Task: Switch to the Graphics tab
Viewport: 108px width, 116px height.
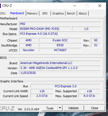Action: [58, 13]
